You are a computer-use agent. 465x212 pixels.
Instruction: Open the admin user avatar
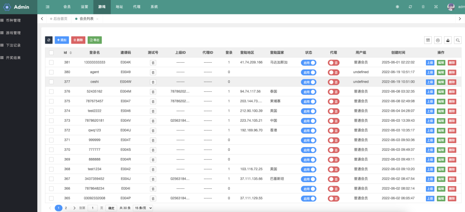tap(451, 7)
